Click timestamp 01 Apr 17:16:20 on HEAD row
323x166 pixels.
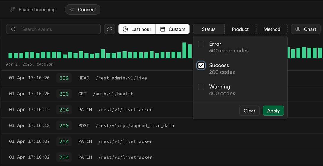[29, 78]
